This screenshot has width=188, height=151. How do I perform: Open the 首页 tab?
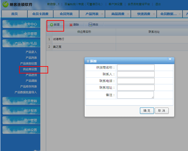pos(14,14)
